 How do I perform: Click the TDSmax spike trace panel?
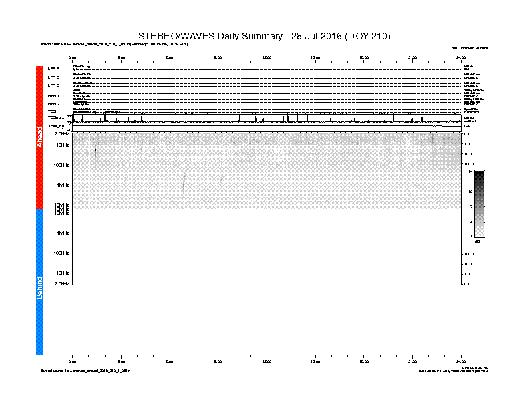click(x=267, y=119)
